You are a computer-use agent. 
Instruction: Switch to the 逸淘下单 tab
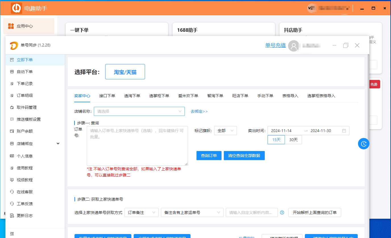(132, 96)
